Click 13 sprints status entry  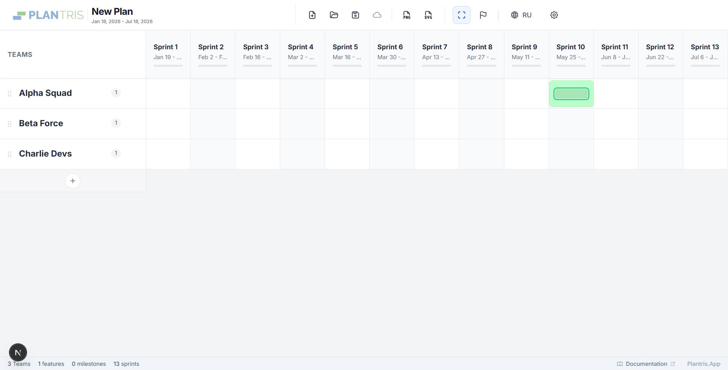pos(126,364)
